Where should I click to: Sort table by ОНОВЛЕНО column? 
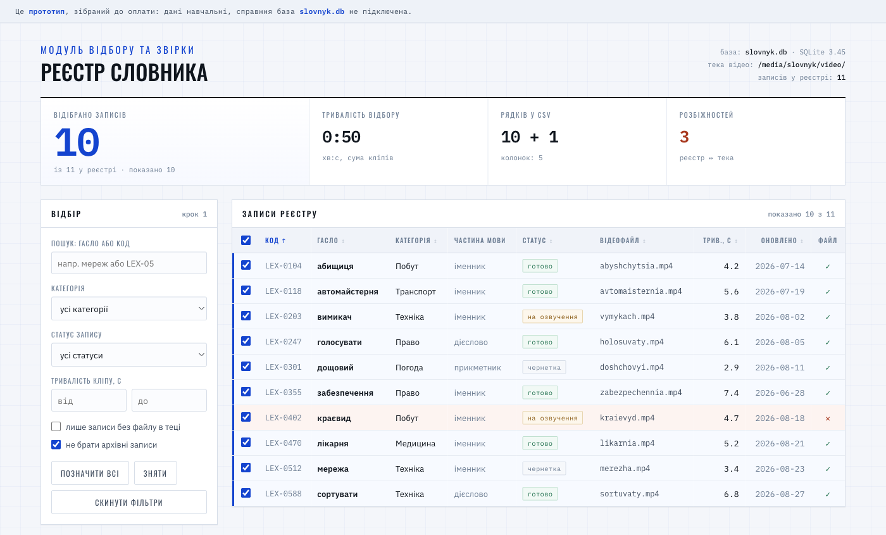pos(782,241)
